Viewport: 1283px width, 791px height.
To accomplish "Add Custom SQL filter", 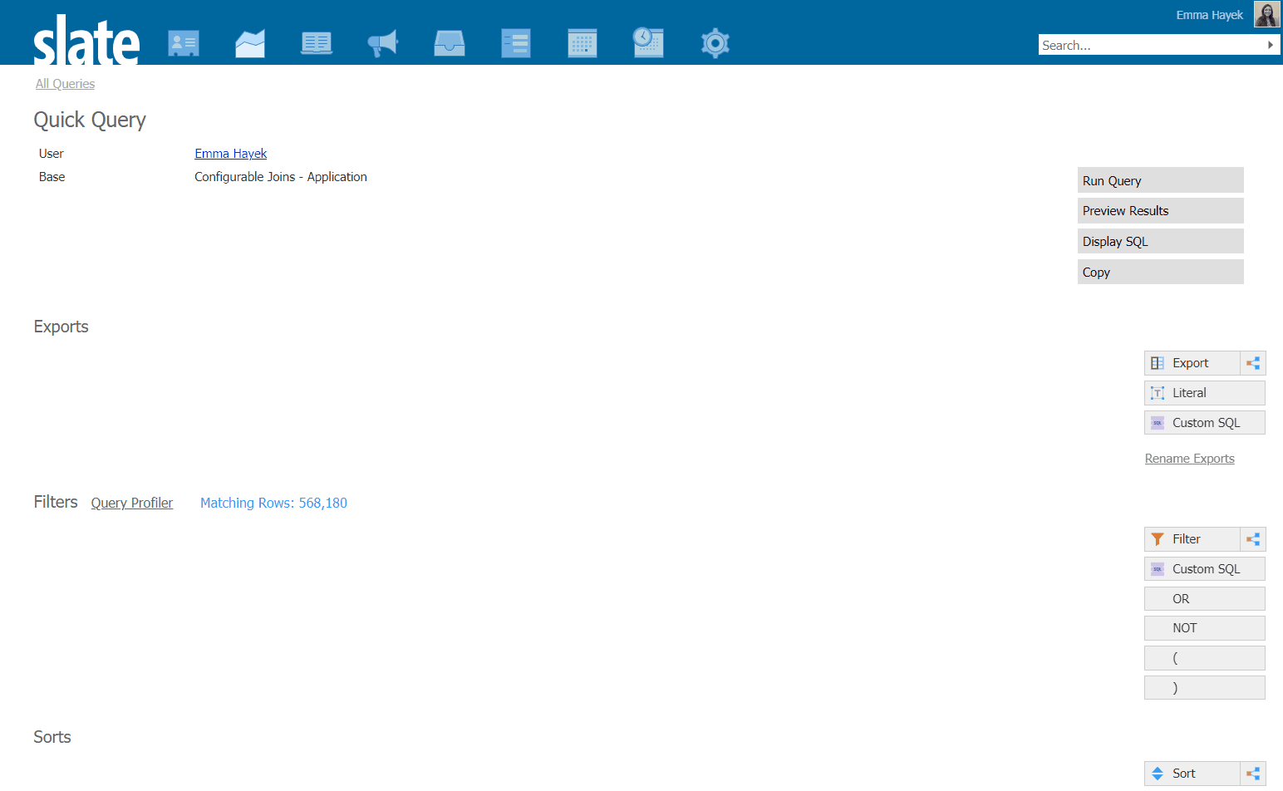I will (x=1205, y=569).
